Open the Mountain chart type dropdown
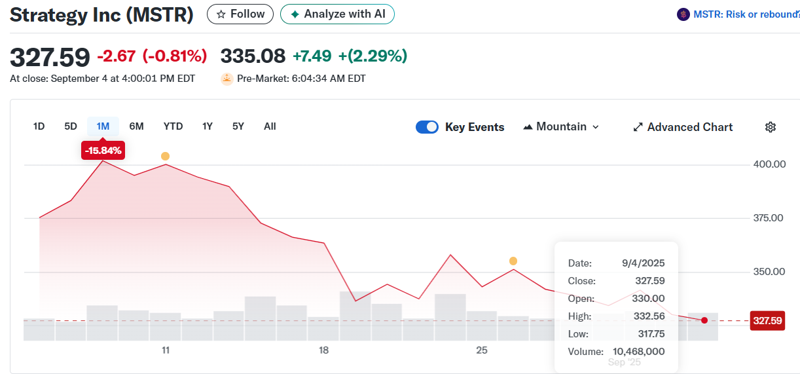 [561, 127]
